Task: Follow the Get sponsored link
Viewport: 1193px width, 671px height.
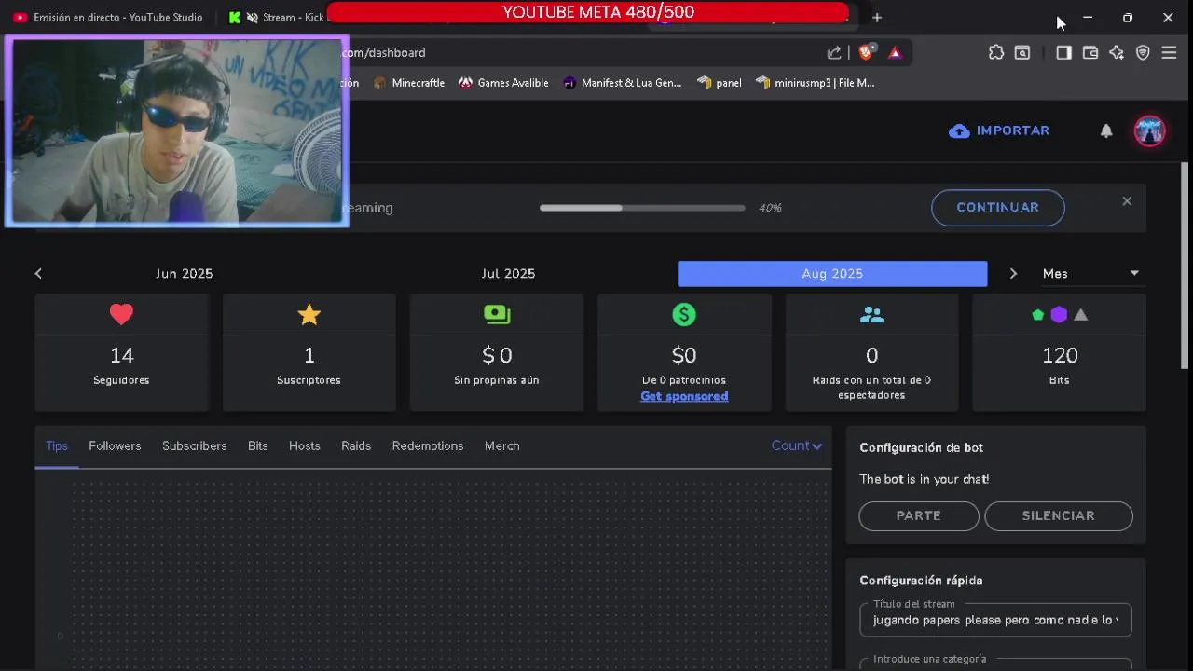Action: [684, 396]
